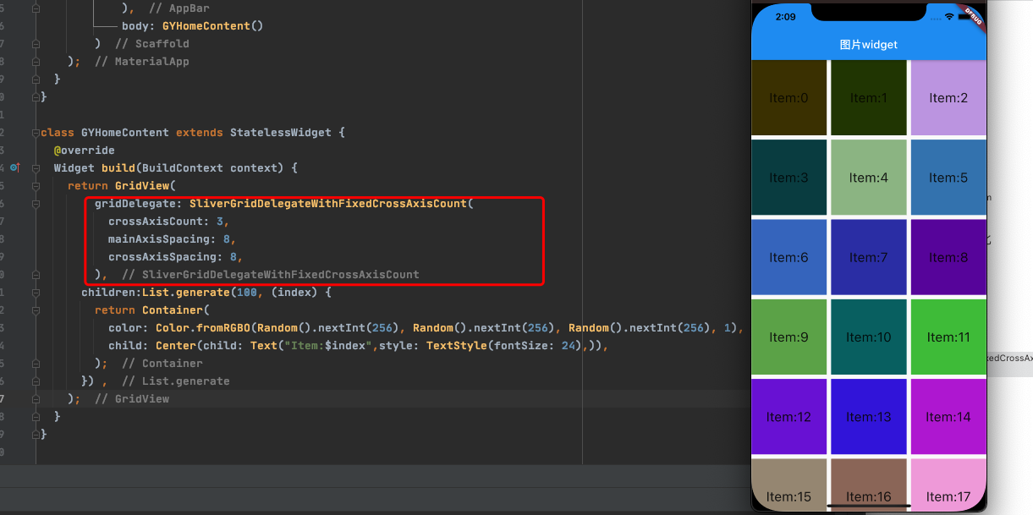Collapse the GYHomeContent class fold marker
The height and width of the screenshot is (515, 1033).
[x=36, y=133]
